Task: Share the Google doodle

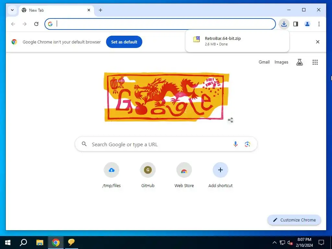Action: 231,120
